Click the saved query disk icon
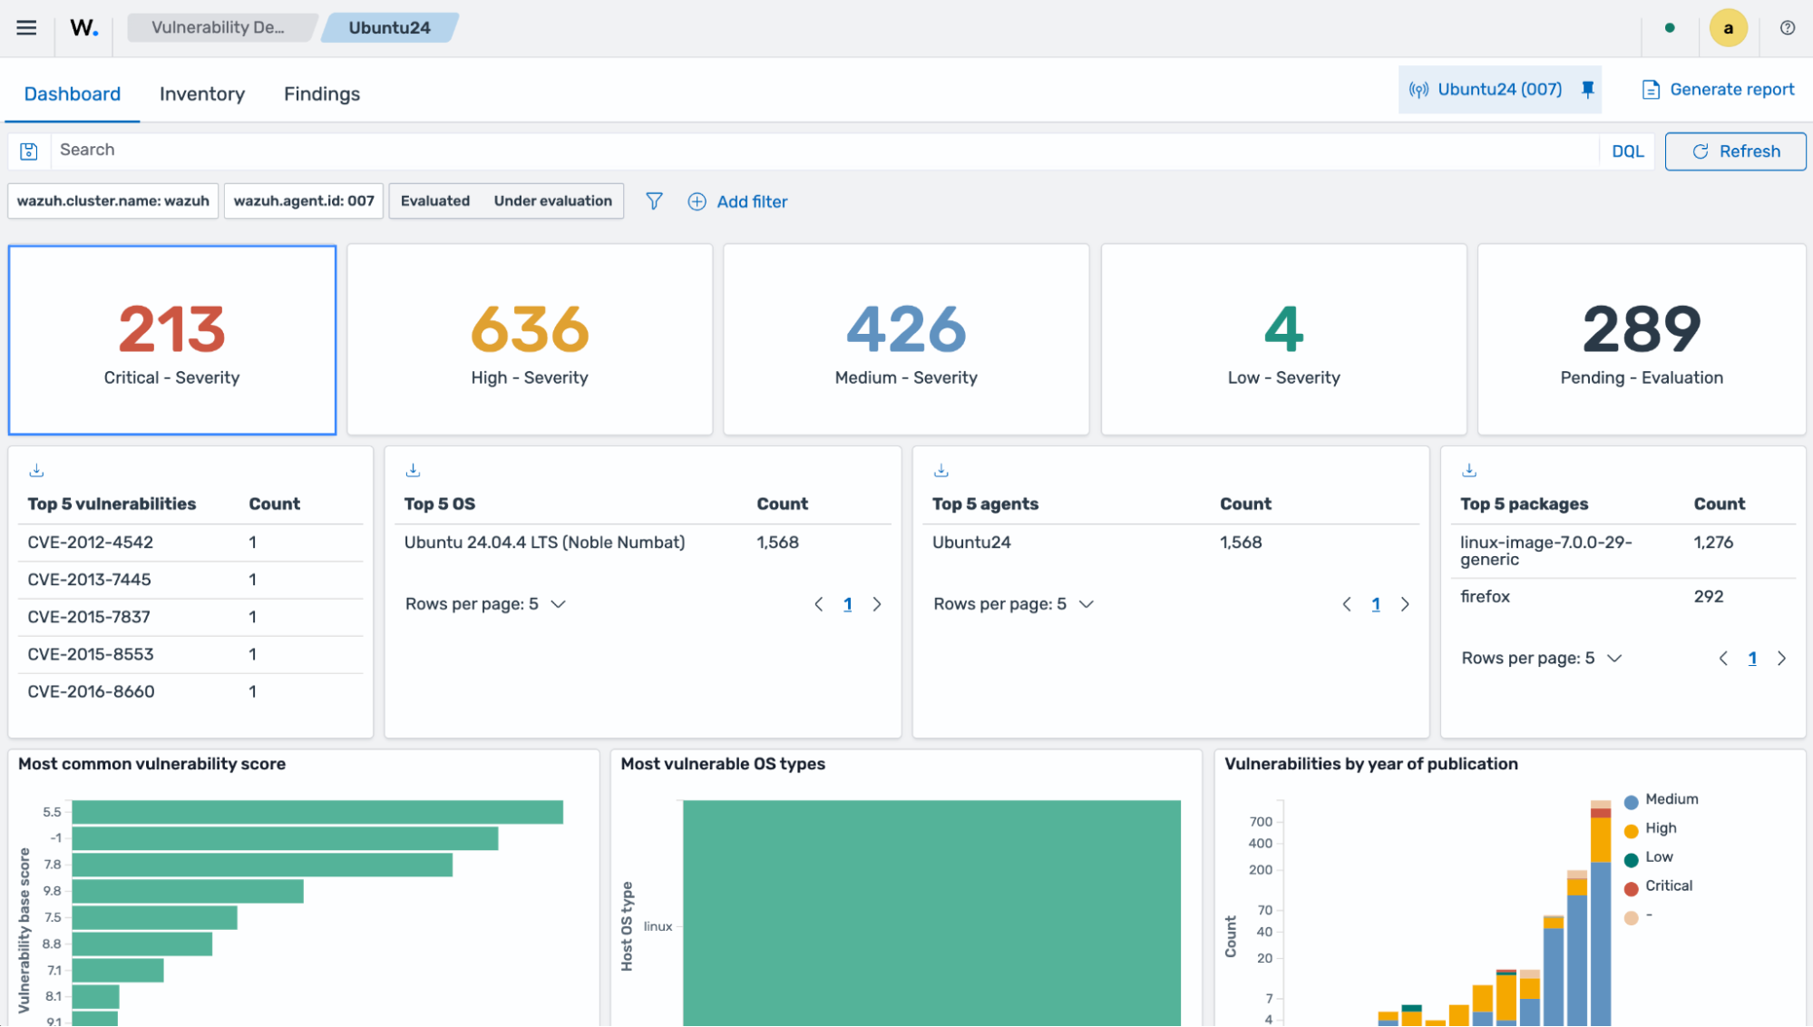The image size is (1813, 1027). pyautogui.click(x=29, y=151)
